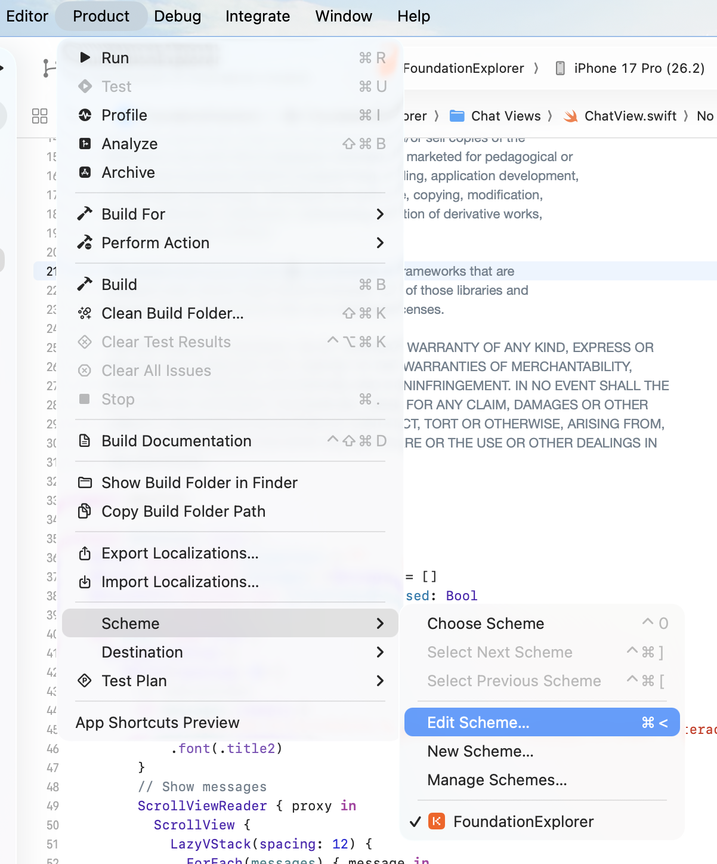717x864 pixels.
Task: Click the Clean Build Folder sparkle icon
Action: coord(85,313)
